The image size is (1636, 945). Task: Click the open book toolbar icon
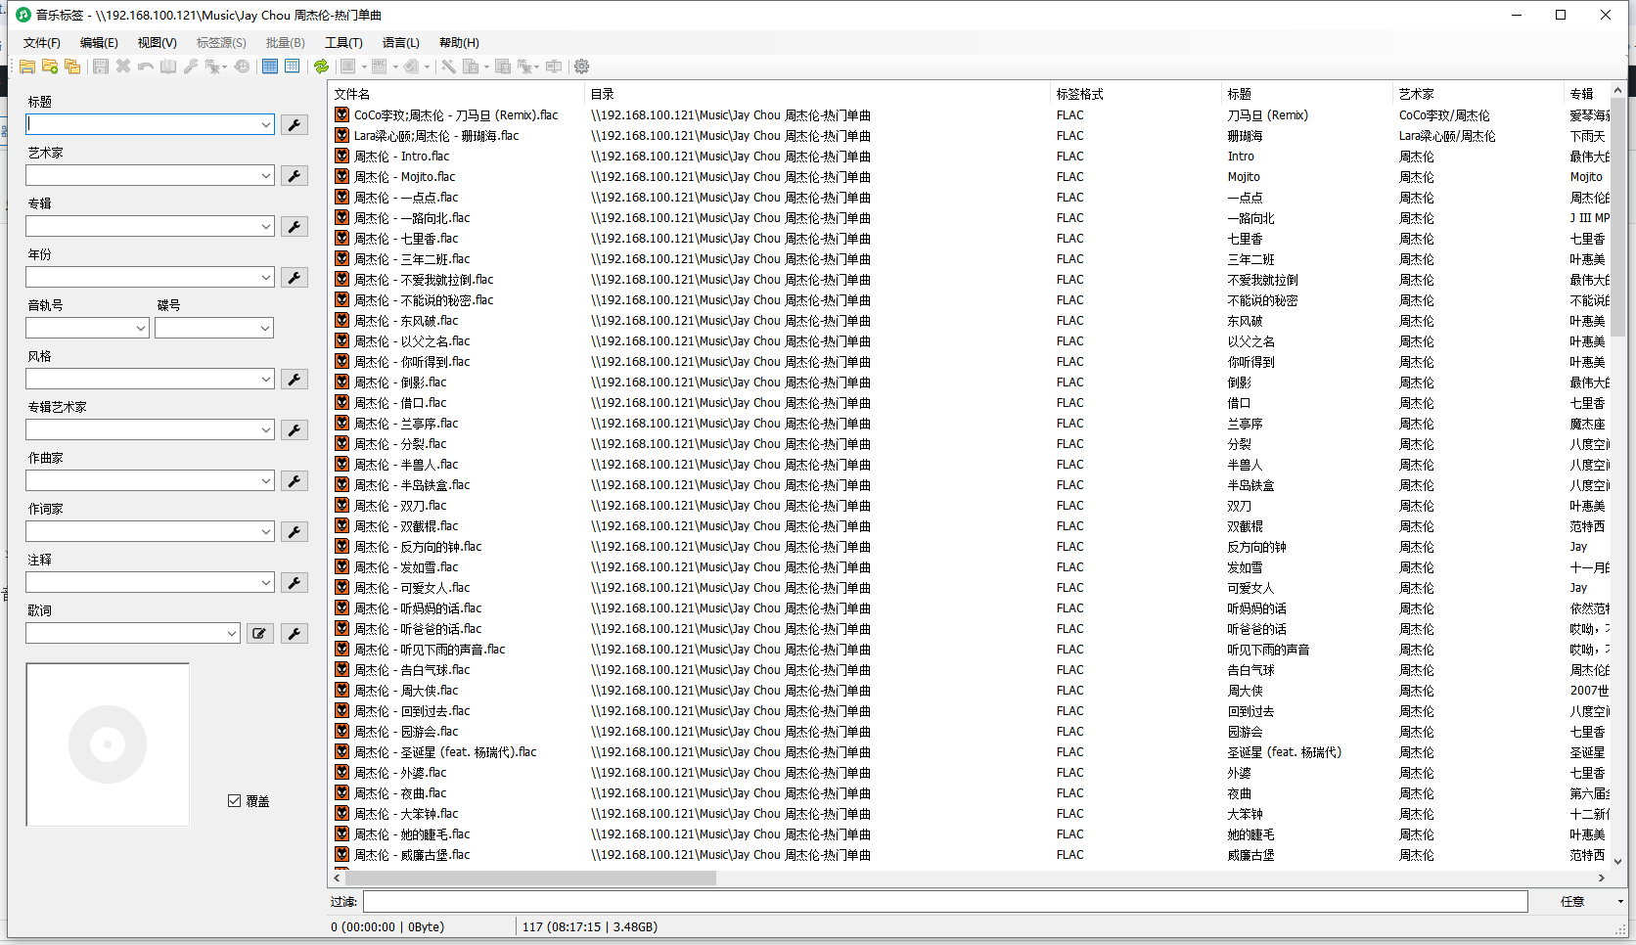click(168, 67)
